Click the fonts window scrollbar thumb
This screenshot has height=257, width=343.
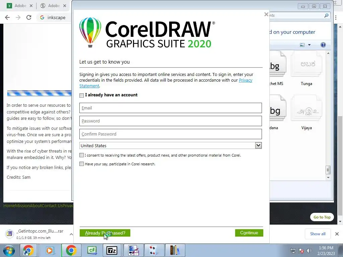pos(328,170)
